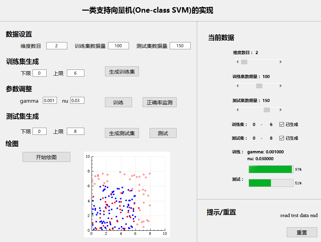Click left arrow of 测试集数据量 slider
Viewport: 321px width, 242px height.
point(238,110)
